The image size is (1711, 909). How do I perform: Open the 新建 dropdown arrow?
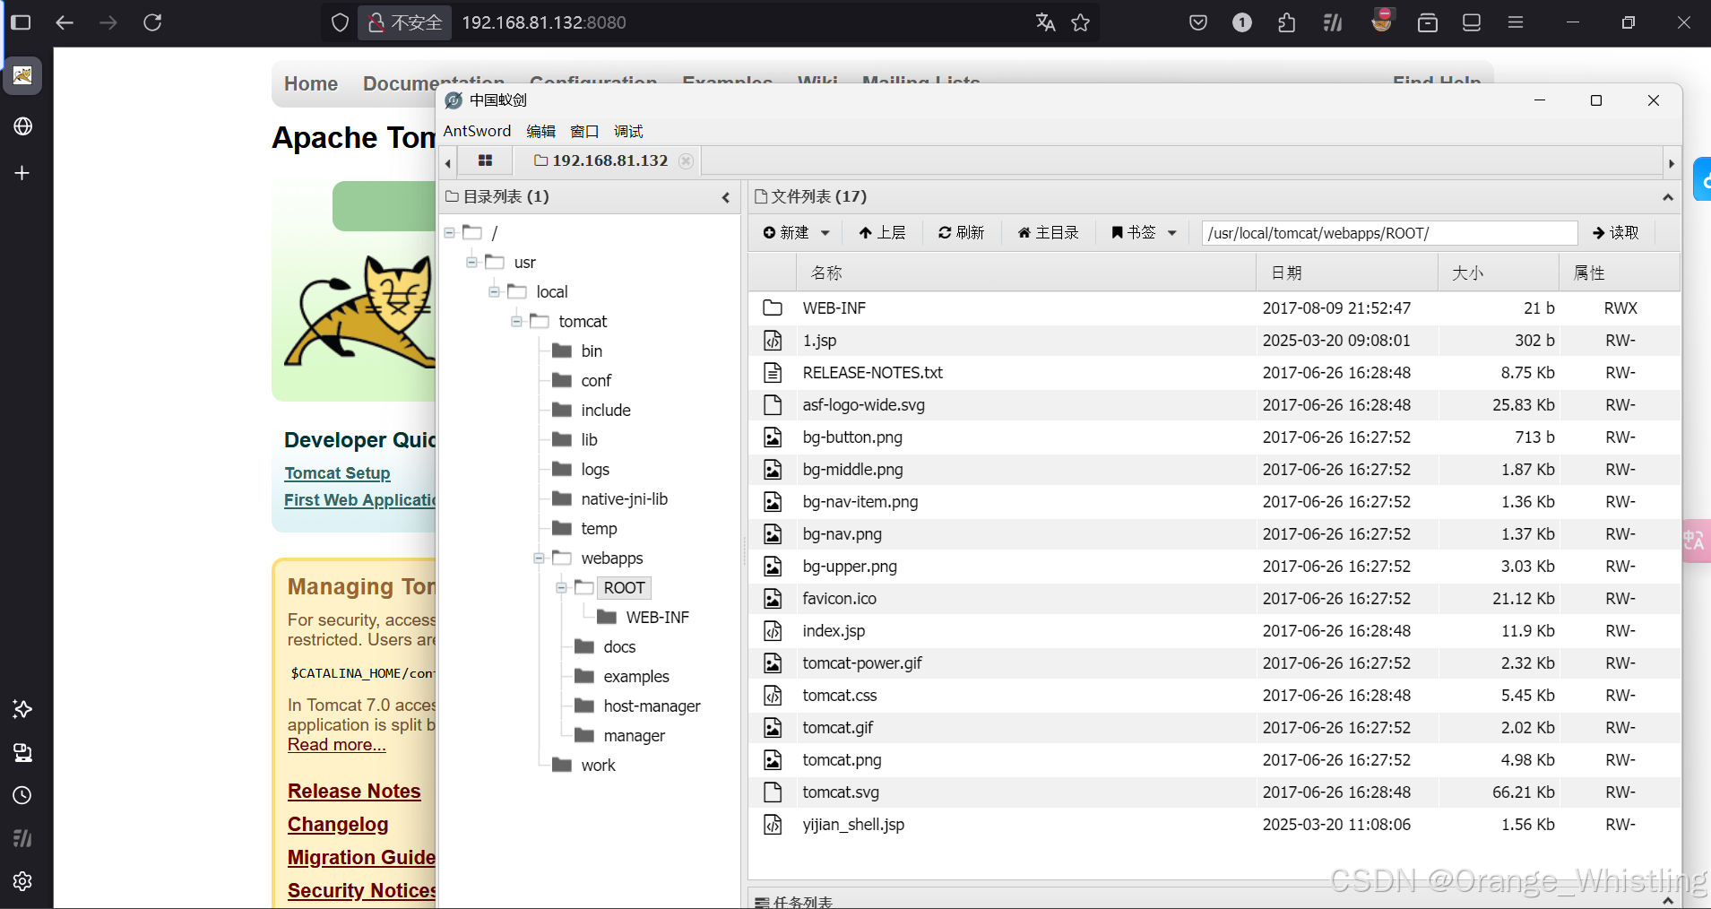click(825, 233)
